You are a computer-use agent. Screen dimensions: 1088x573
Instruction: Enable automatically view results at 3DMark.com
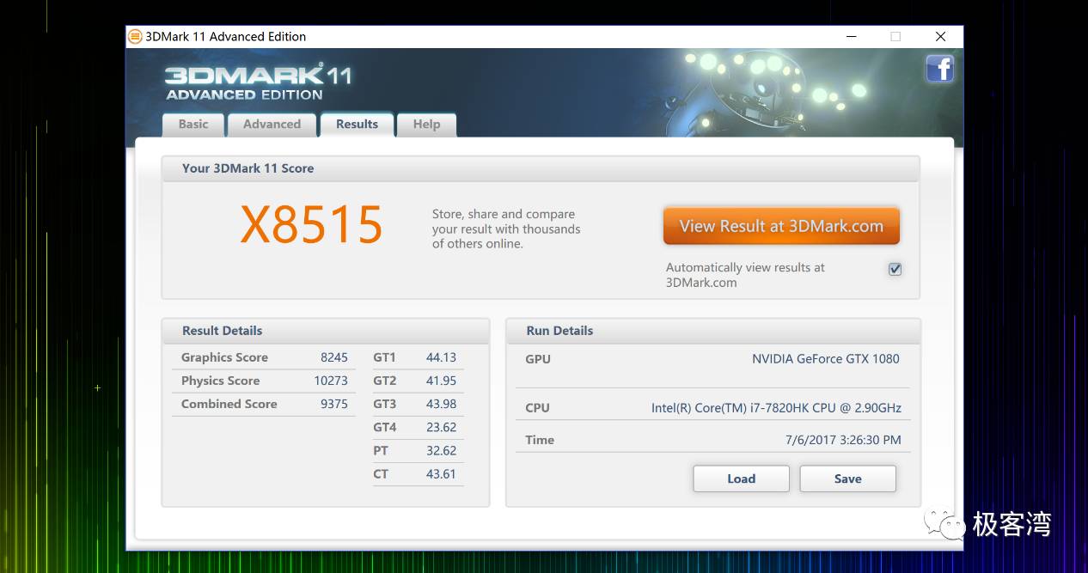[x=894, y=269]
